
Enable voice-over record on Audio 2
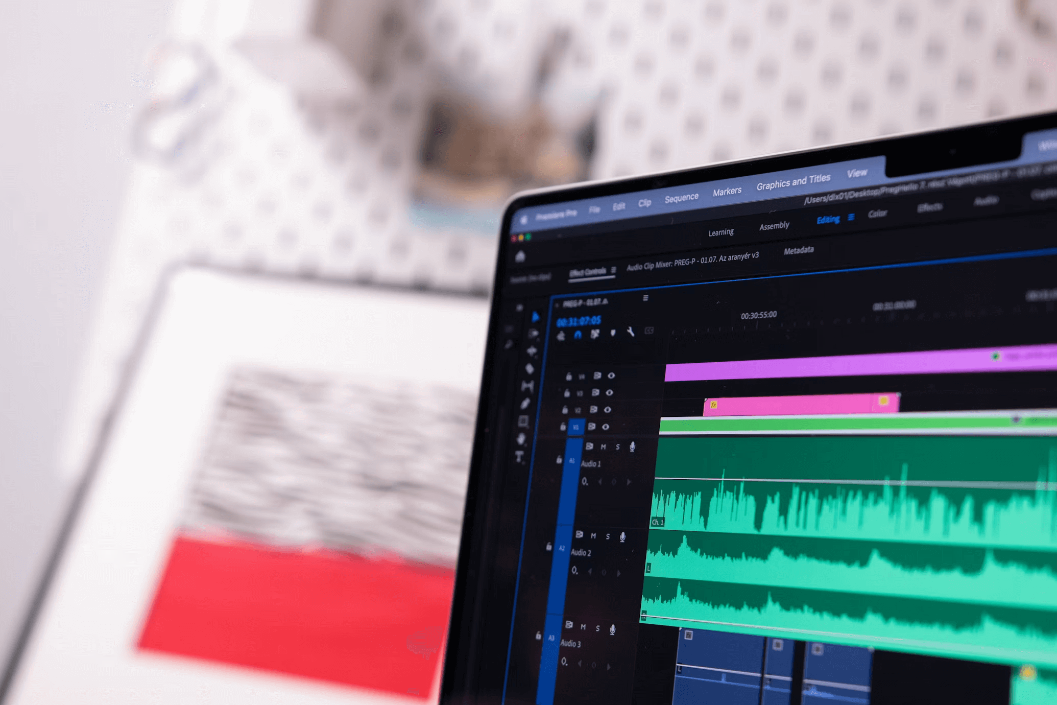coord(622,537)
